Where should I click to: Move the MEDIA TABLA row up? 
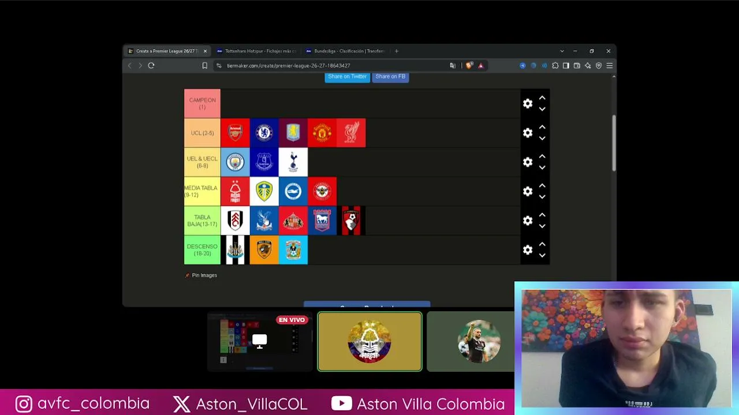pos(542,186)
